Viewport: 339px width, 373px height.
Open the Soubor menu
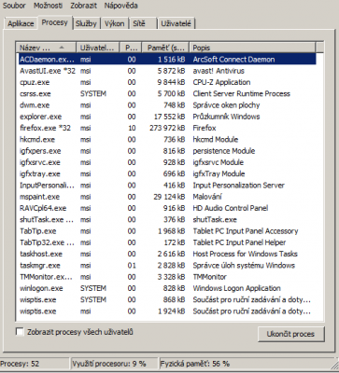tap(14, 6)
